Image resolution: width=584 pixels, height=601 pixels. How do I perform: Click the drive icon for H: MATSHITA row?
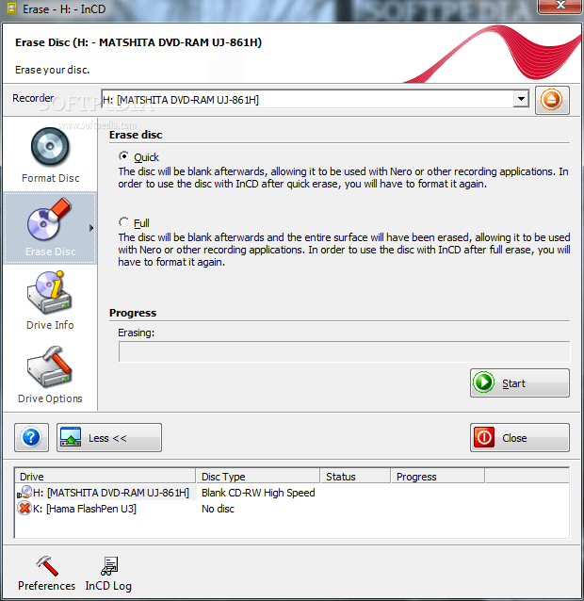(x=25, y=492)
